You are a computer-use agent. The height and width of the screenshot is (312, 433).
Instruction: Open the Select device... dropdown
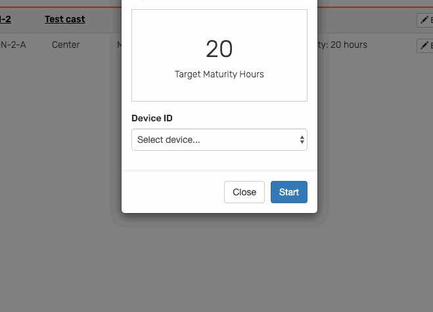219,140
